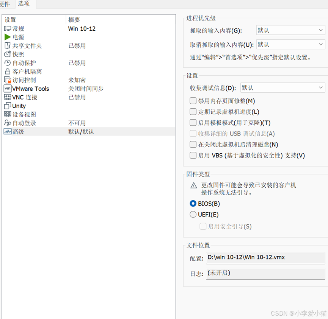Viewport: 328px width, 319px height.
Task: Click the 自动保护 clock icon
Action: (x=7, y=63)
